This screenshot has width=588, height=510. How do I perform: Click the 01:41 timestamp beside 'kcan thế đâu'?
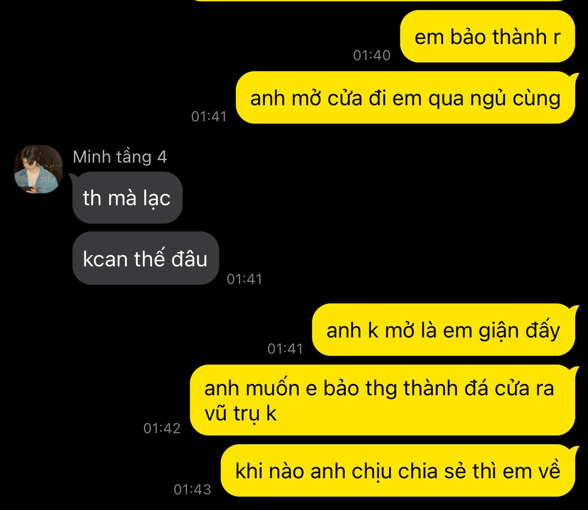[244, 279]
